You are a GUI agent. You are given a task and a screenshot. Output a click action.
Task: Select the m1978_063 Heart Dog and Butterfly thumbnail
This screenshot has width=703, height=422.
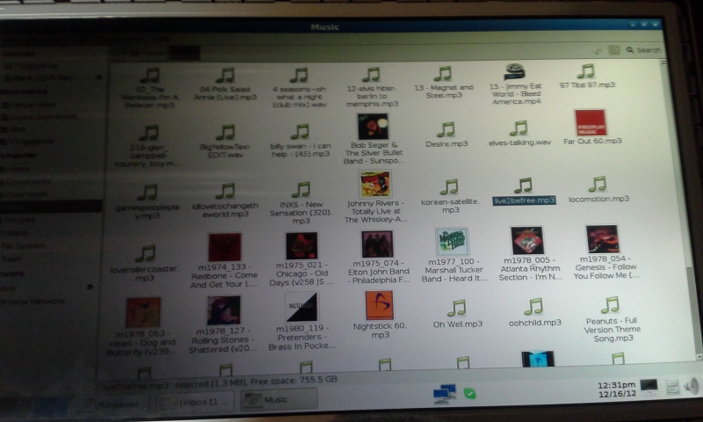click(143, 313)
